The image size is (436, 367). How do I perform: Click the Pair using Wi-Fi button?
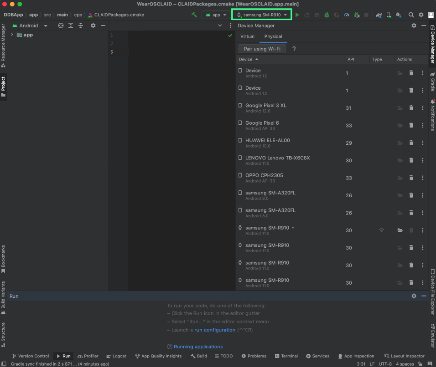262,49
